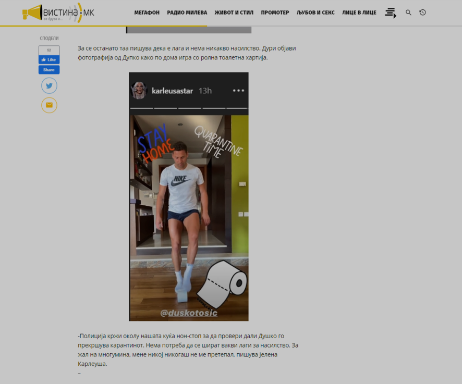
Task: Click karleusastar profile avatar in story
Action: point(140,91)
